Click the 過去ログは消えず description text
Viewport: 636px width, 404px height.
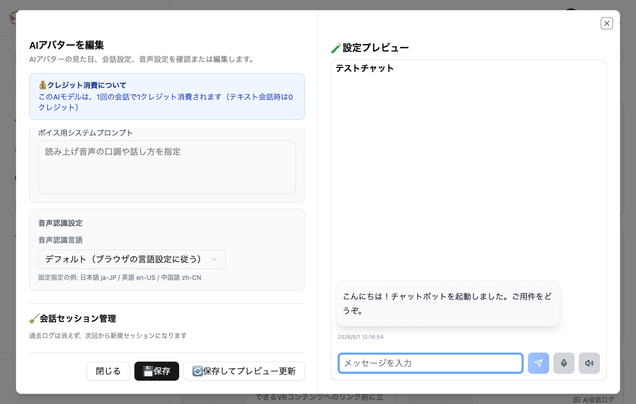pos(108,336)
